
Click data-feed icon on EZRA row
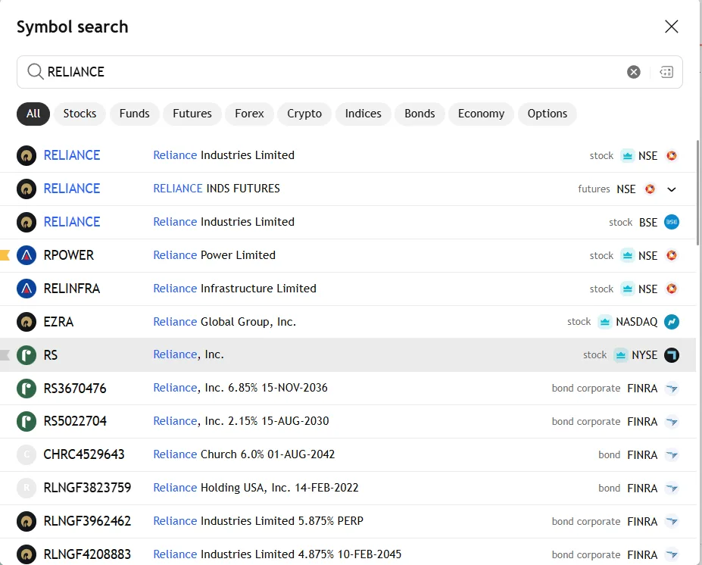[605, 322]
